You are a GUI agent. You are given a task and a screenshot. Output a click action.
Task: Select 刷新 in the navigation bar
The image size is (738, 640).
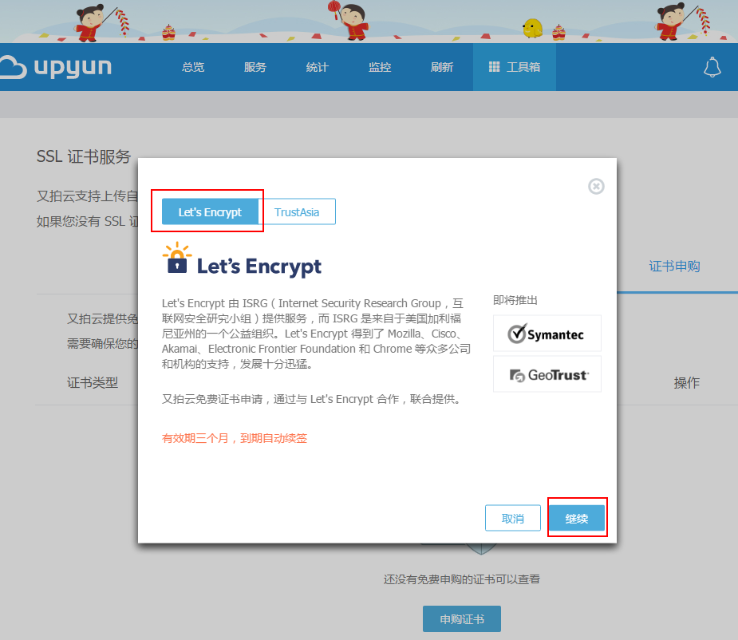tap(442, 67)
